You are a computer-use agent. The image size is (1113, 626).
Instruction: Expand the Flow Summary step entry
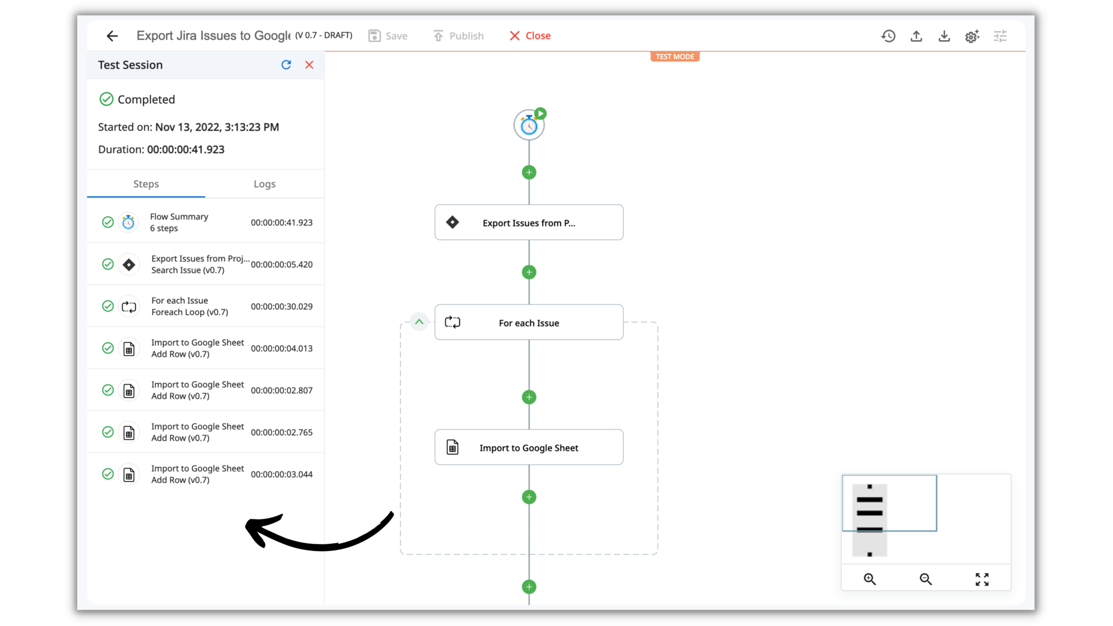(205, 221)
